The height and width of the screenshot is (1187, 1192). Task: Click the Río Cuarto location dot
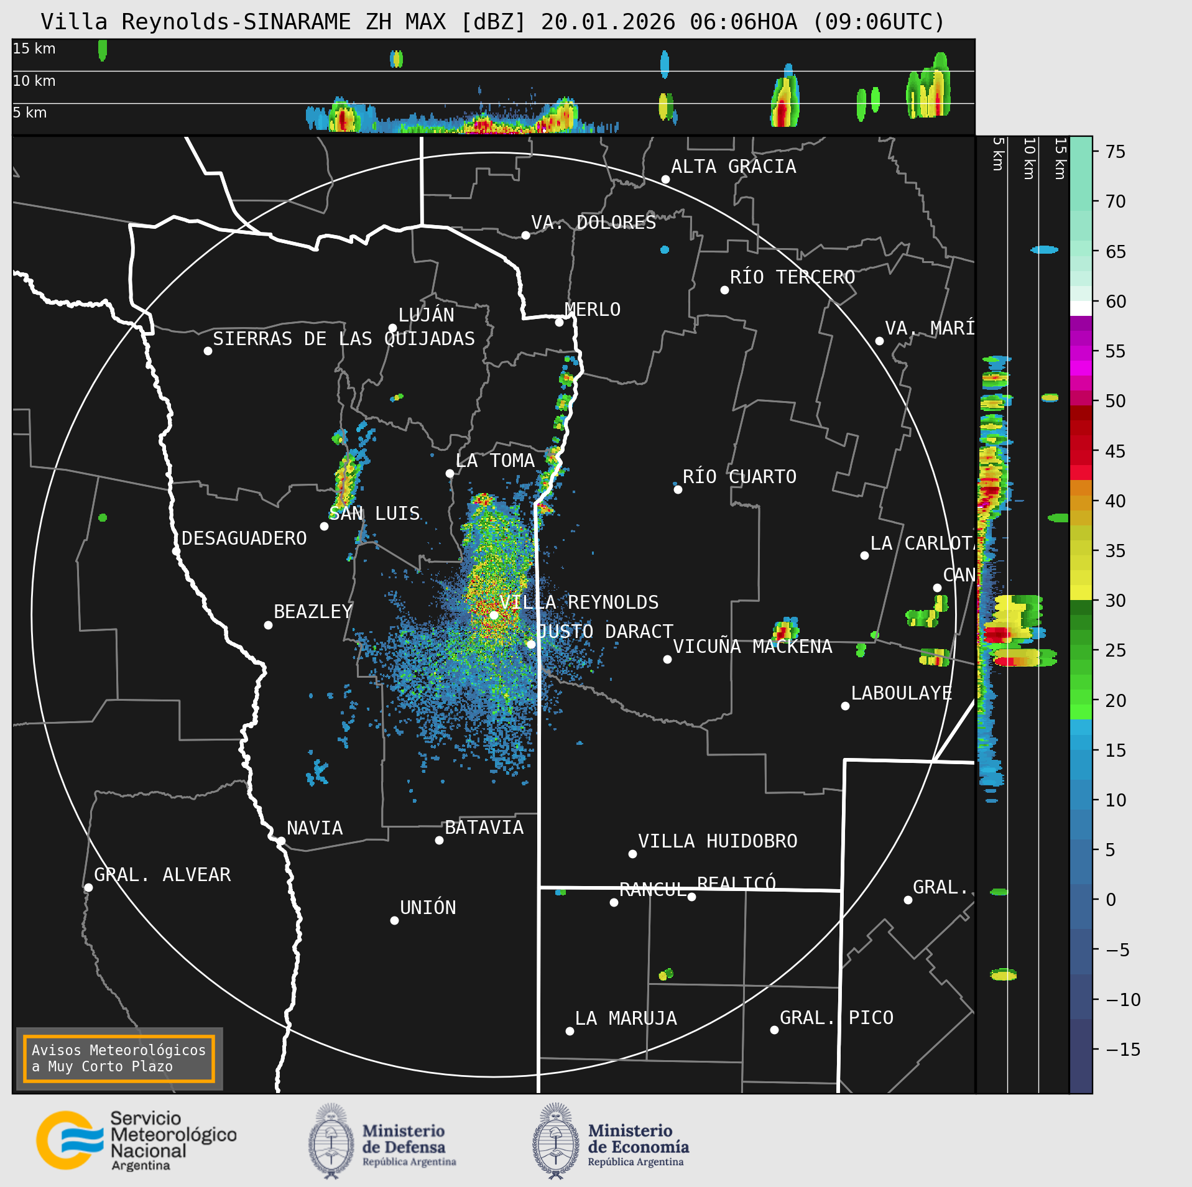678,490
